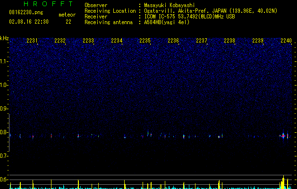Click the Observer label
The width and height of the screenshot is (297, 189).
click(96, 5)
